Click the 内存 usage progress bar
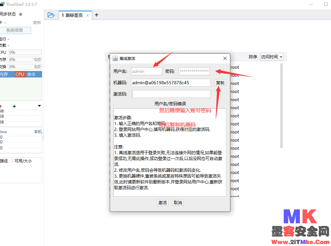This screenshot has width=331, height=246. coord(25,60)
